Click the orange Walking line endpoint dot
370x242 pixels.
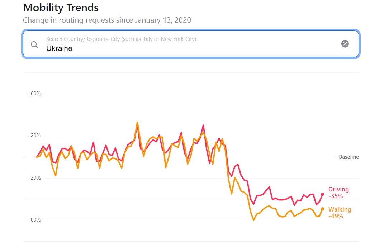(323, 209)
